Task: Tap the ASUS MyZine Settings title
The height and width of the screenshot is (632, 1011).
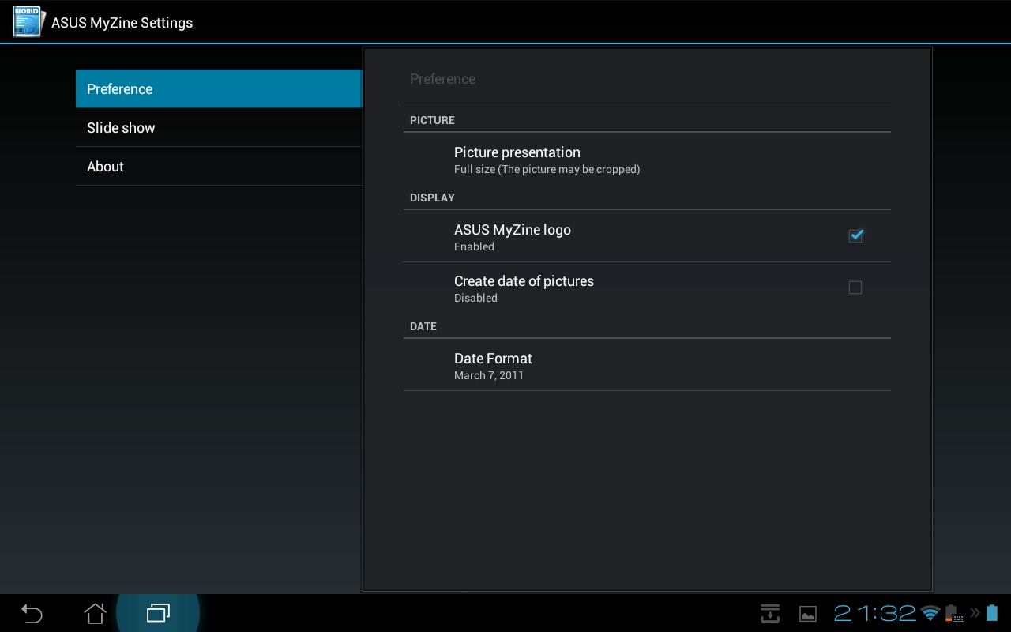Action: [122, 23]
